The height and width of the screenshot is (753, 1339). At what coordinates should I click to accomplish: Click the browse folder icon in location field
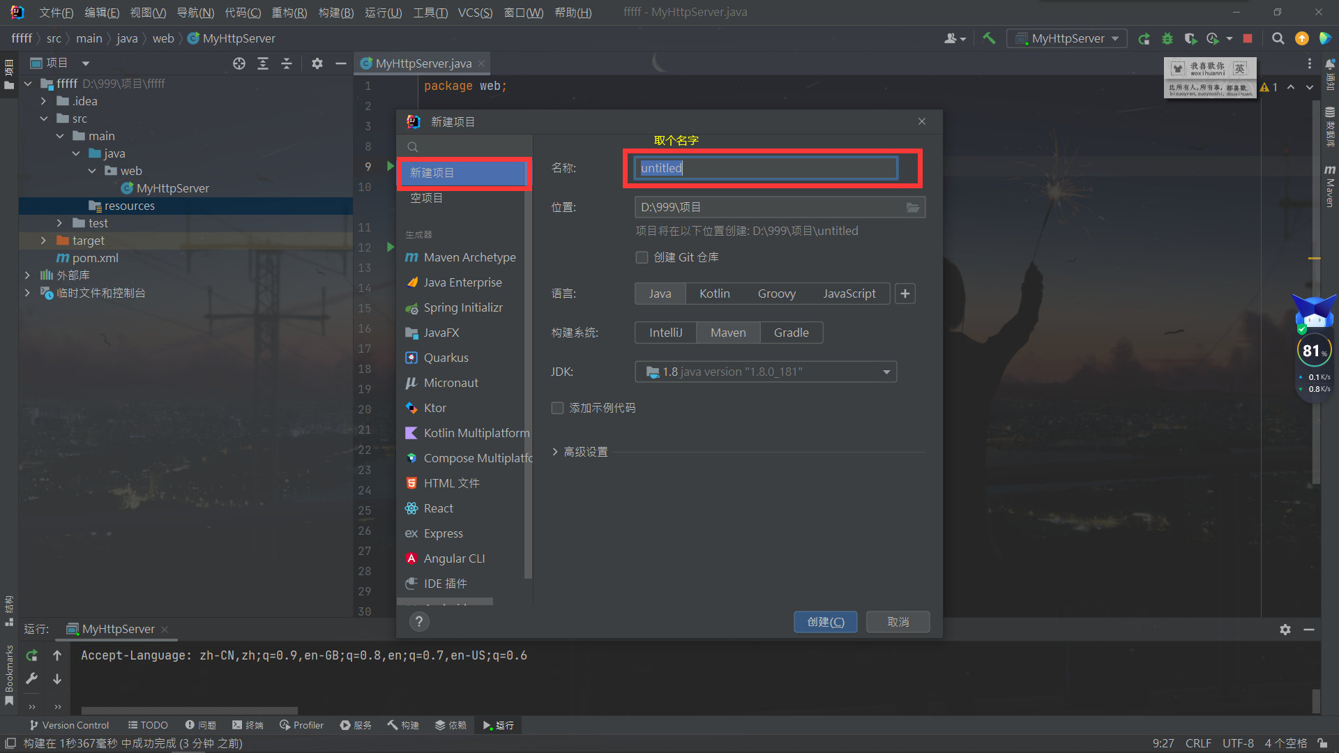coord(912,207)
